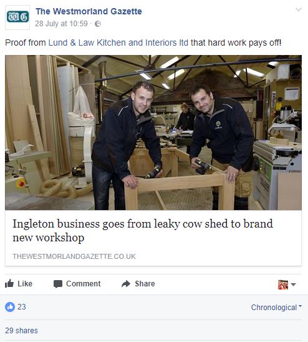The height and width of the screenshot is (342, 308).
Task: Open The Westmorland Gazette page link
Action: click(89, 11)
